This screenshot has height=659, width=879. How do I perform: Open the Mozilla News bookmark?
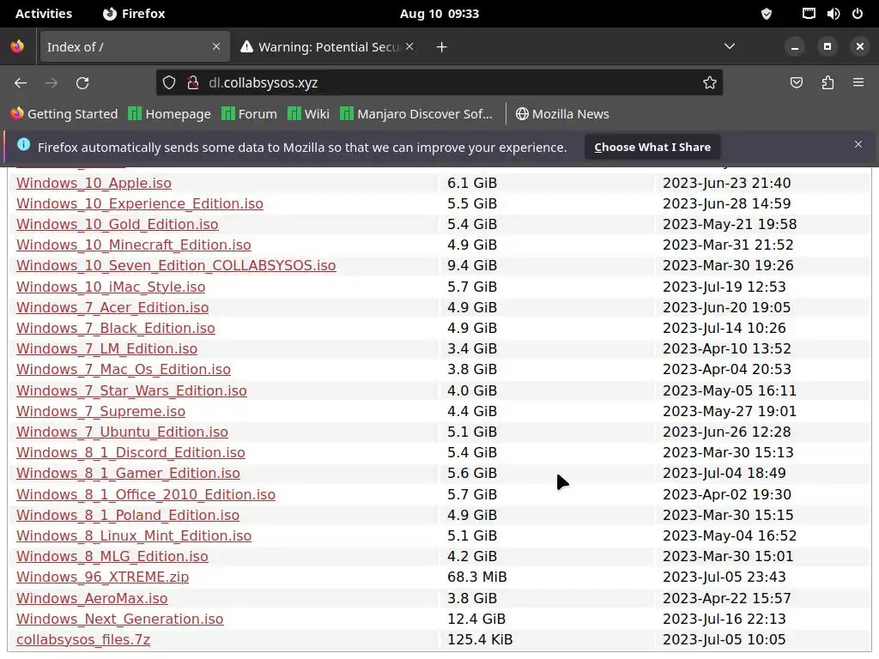click(x=562, y=114)
